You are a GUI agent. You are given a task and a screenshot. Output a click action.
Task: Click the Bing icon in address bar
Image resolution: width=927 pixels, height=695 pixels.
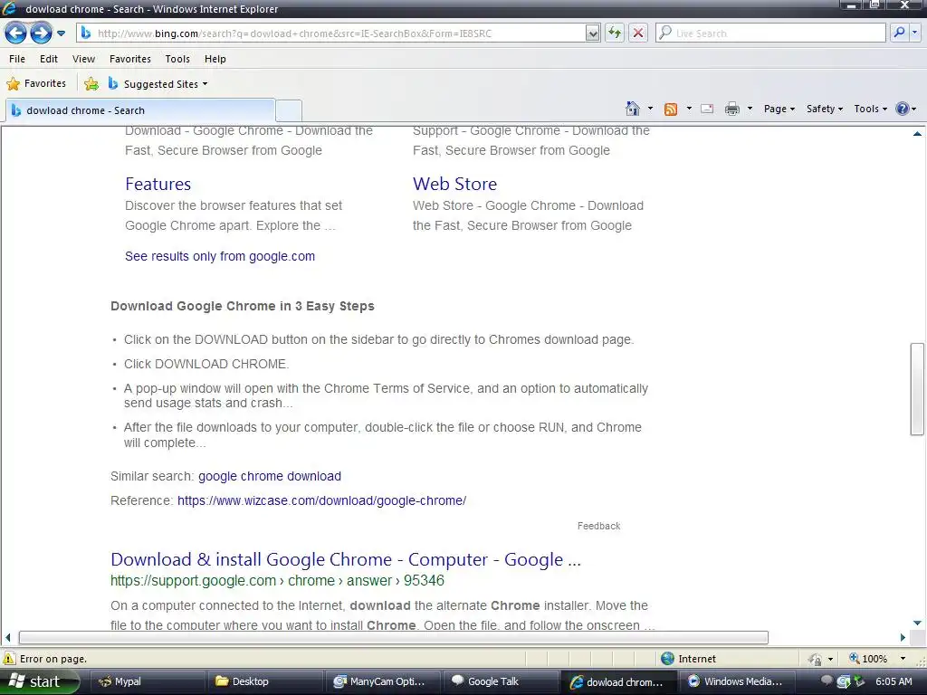(x=86, y=33)
